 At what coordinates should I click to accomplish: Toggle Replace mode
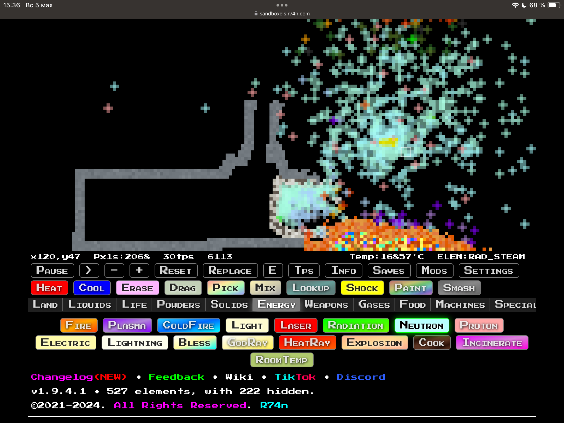click(230, 271)
